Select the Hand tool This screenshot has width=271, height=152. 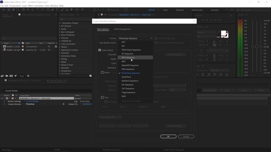click(13, 10)
